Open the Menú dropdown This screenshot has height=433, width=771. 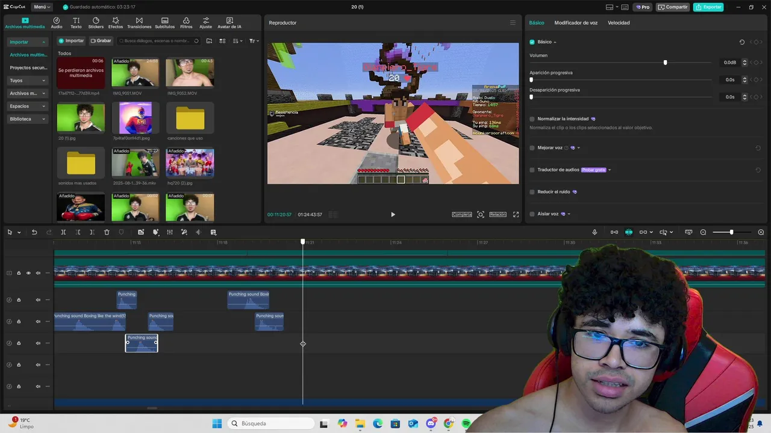click(42, 7)
